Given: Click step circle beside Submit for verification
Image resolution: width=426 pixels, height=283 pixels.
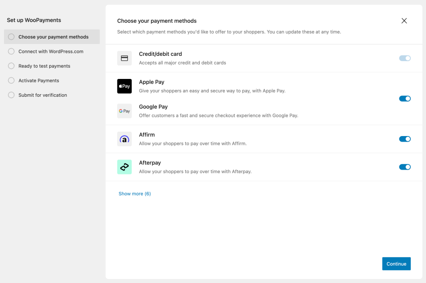Looking at the screenshot, I should click(x=11, y=95).
